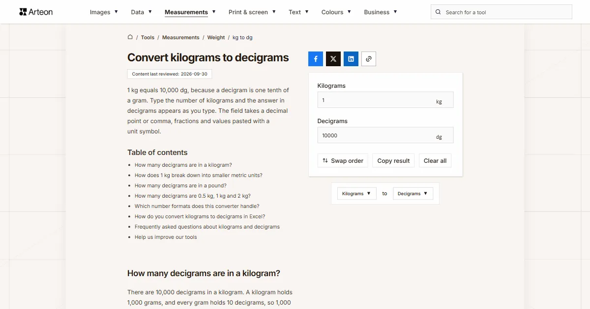590x309 pixels.
Task: Expand the Business menu
Action: coord(381,12)
